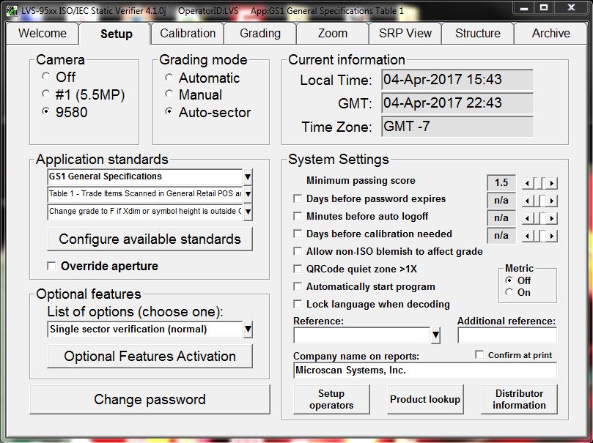The width and height of the screenshot is (593, 443).
Task: Open Distributor information
Action: 519,399
